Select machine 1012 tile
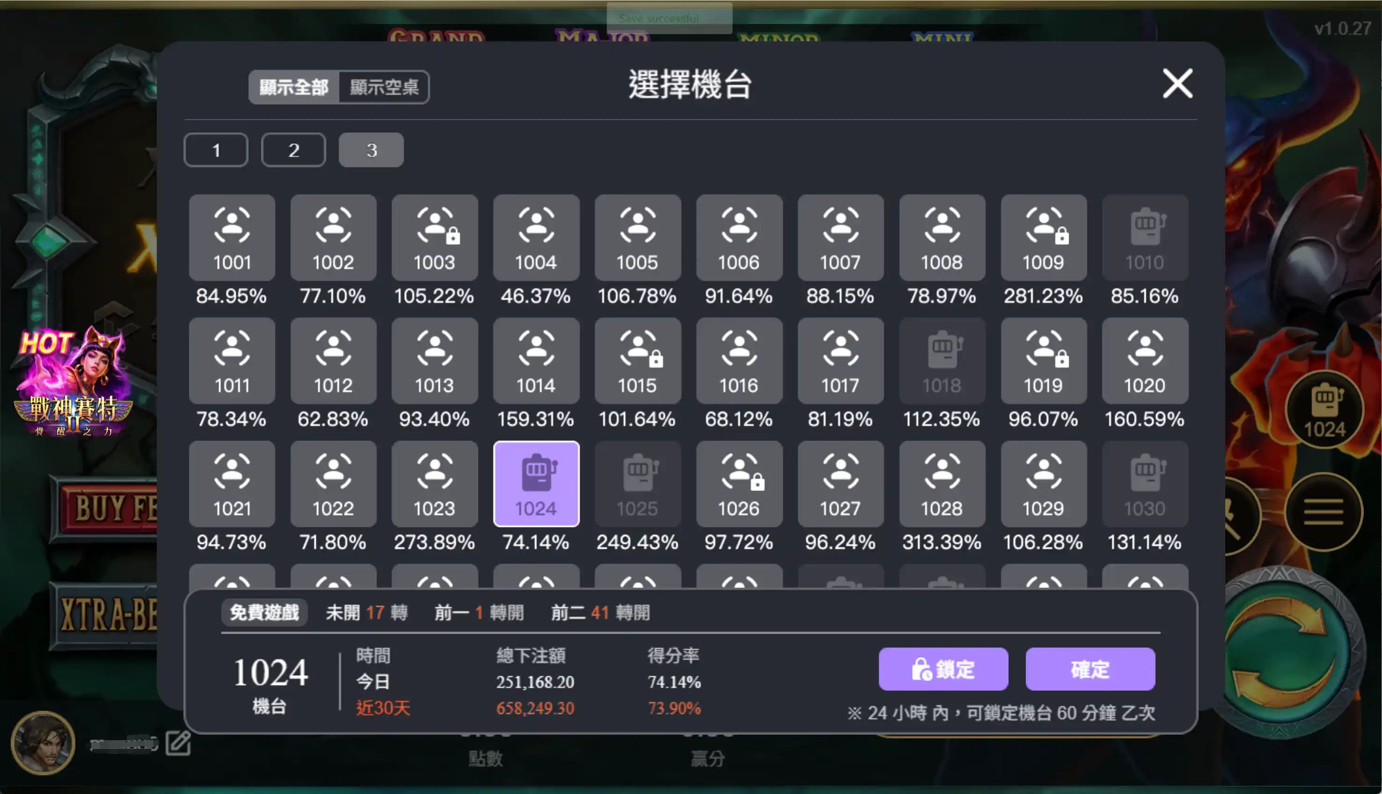Screen dimensions: 1382x794 [x=333, y=361]
